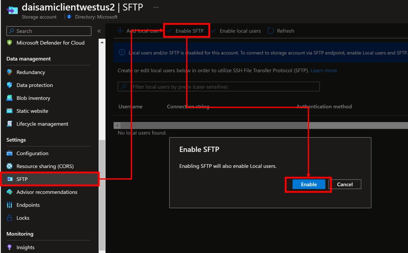Click the Redundancy globe icon
This screenshot has width=408, height=253.
[x=10, y=72]
